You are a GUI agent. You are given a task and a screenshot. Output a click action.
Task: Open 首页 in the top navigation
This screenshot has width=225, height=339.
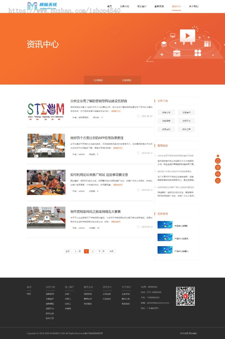pos(109,7)
